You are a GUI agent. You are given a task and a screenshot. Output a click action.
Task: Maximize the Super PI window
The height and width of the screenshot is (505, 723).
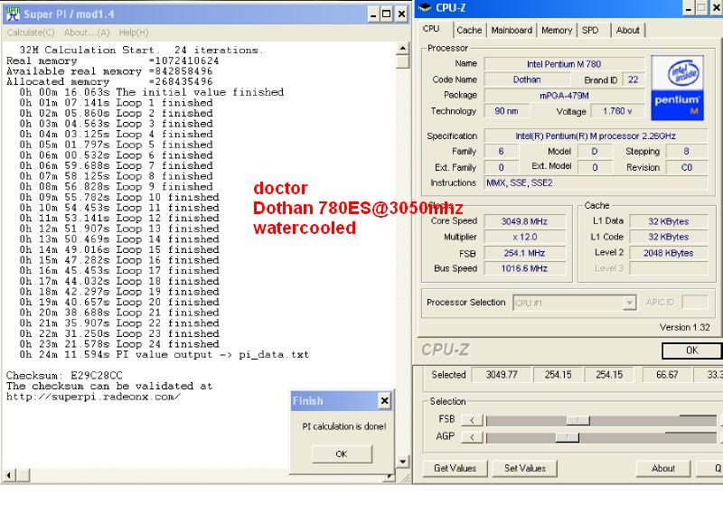(x=387, y=14)
